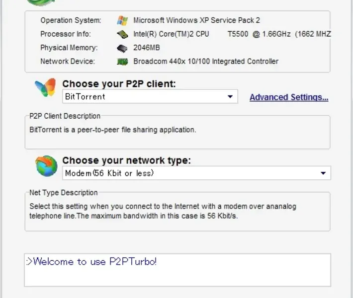Click the Windows flag icon beside Operation System

tap(122, 20)
